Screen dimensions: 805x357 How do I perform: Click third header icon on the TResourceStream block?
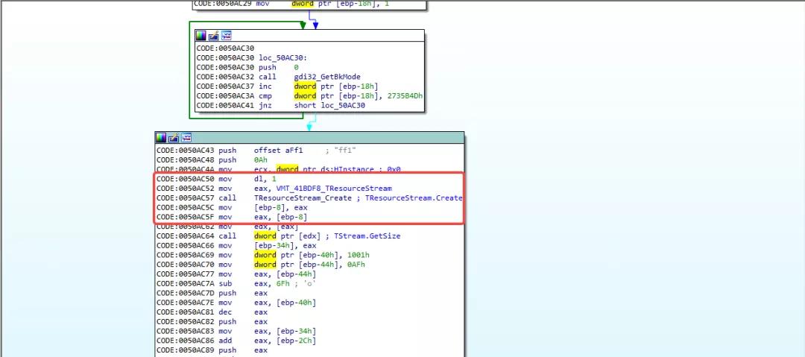[186, 138]
